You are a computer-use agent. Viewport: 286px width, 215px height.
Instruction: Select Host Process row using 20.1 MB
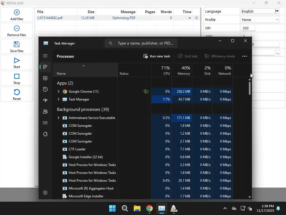click(142, 181)
